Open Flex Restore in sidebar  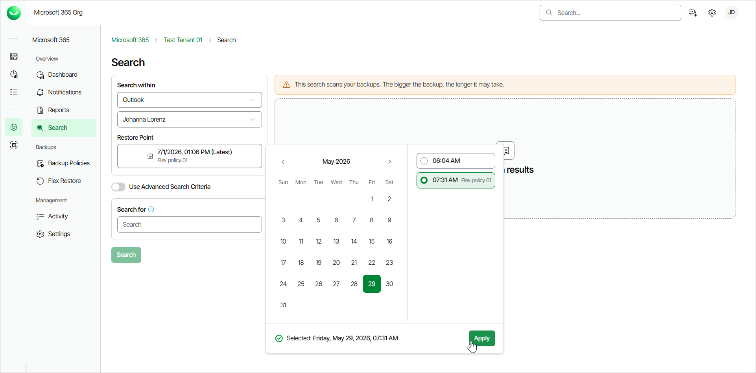tap(64, 181)
